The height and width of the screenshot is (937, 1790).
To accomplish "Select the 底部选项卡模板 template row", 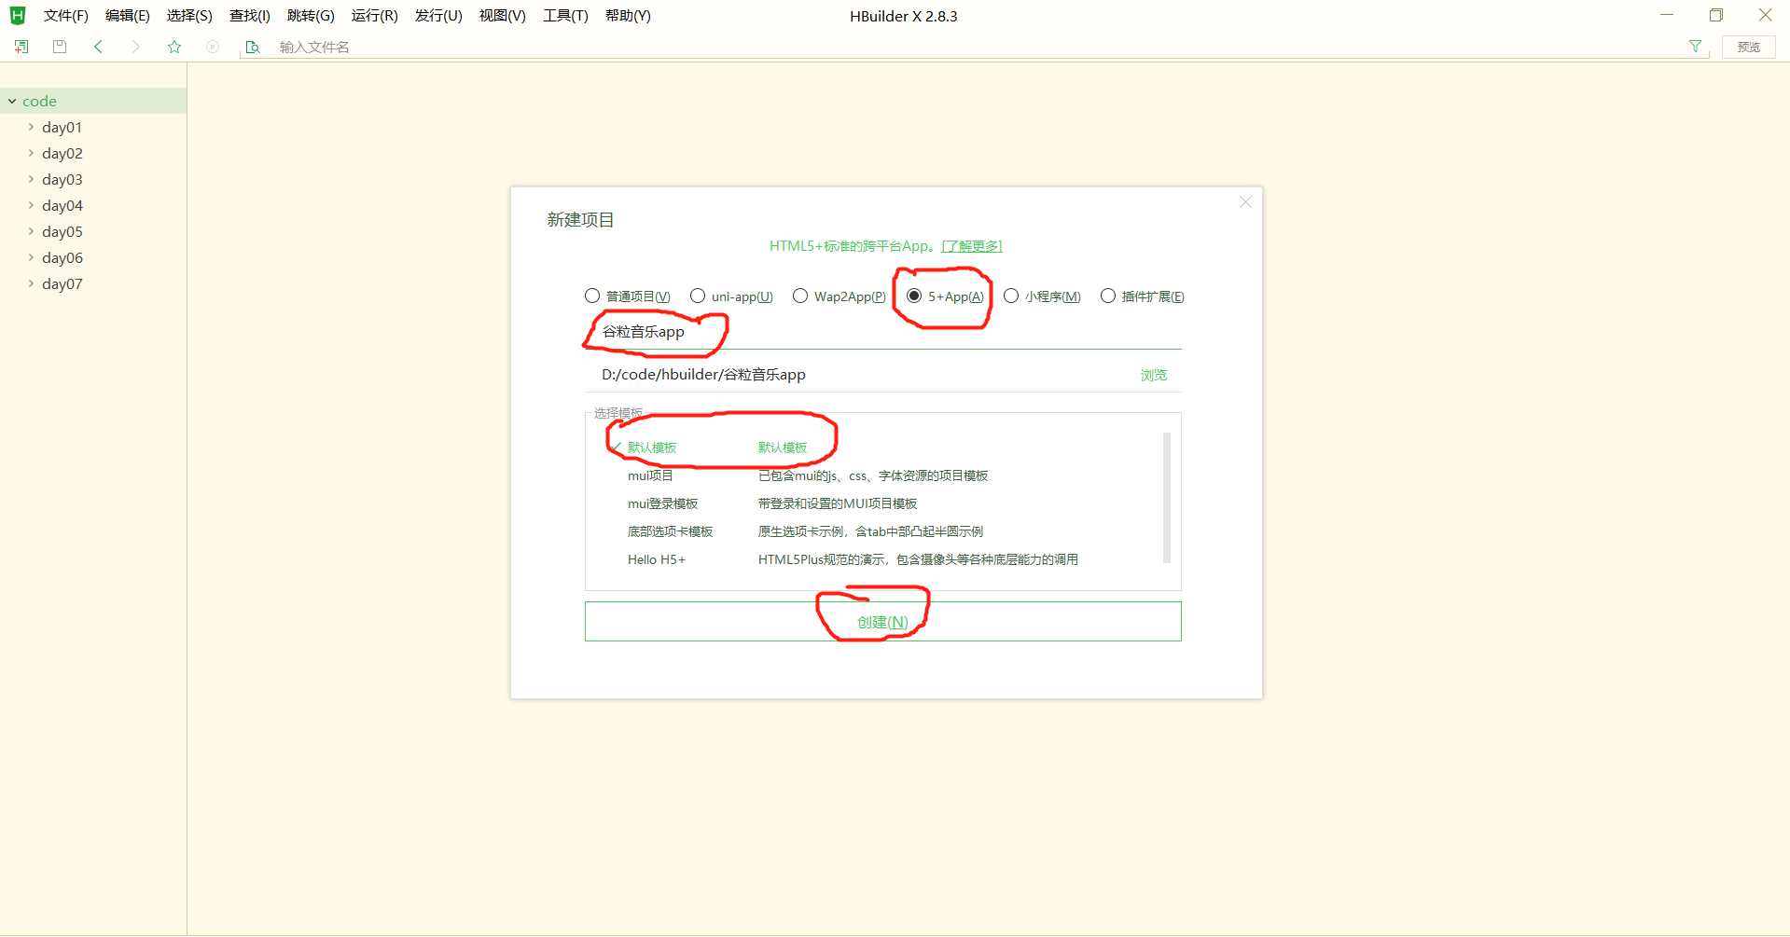I will click(875, 531).
